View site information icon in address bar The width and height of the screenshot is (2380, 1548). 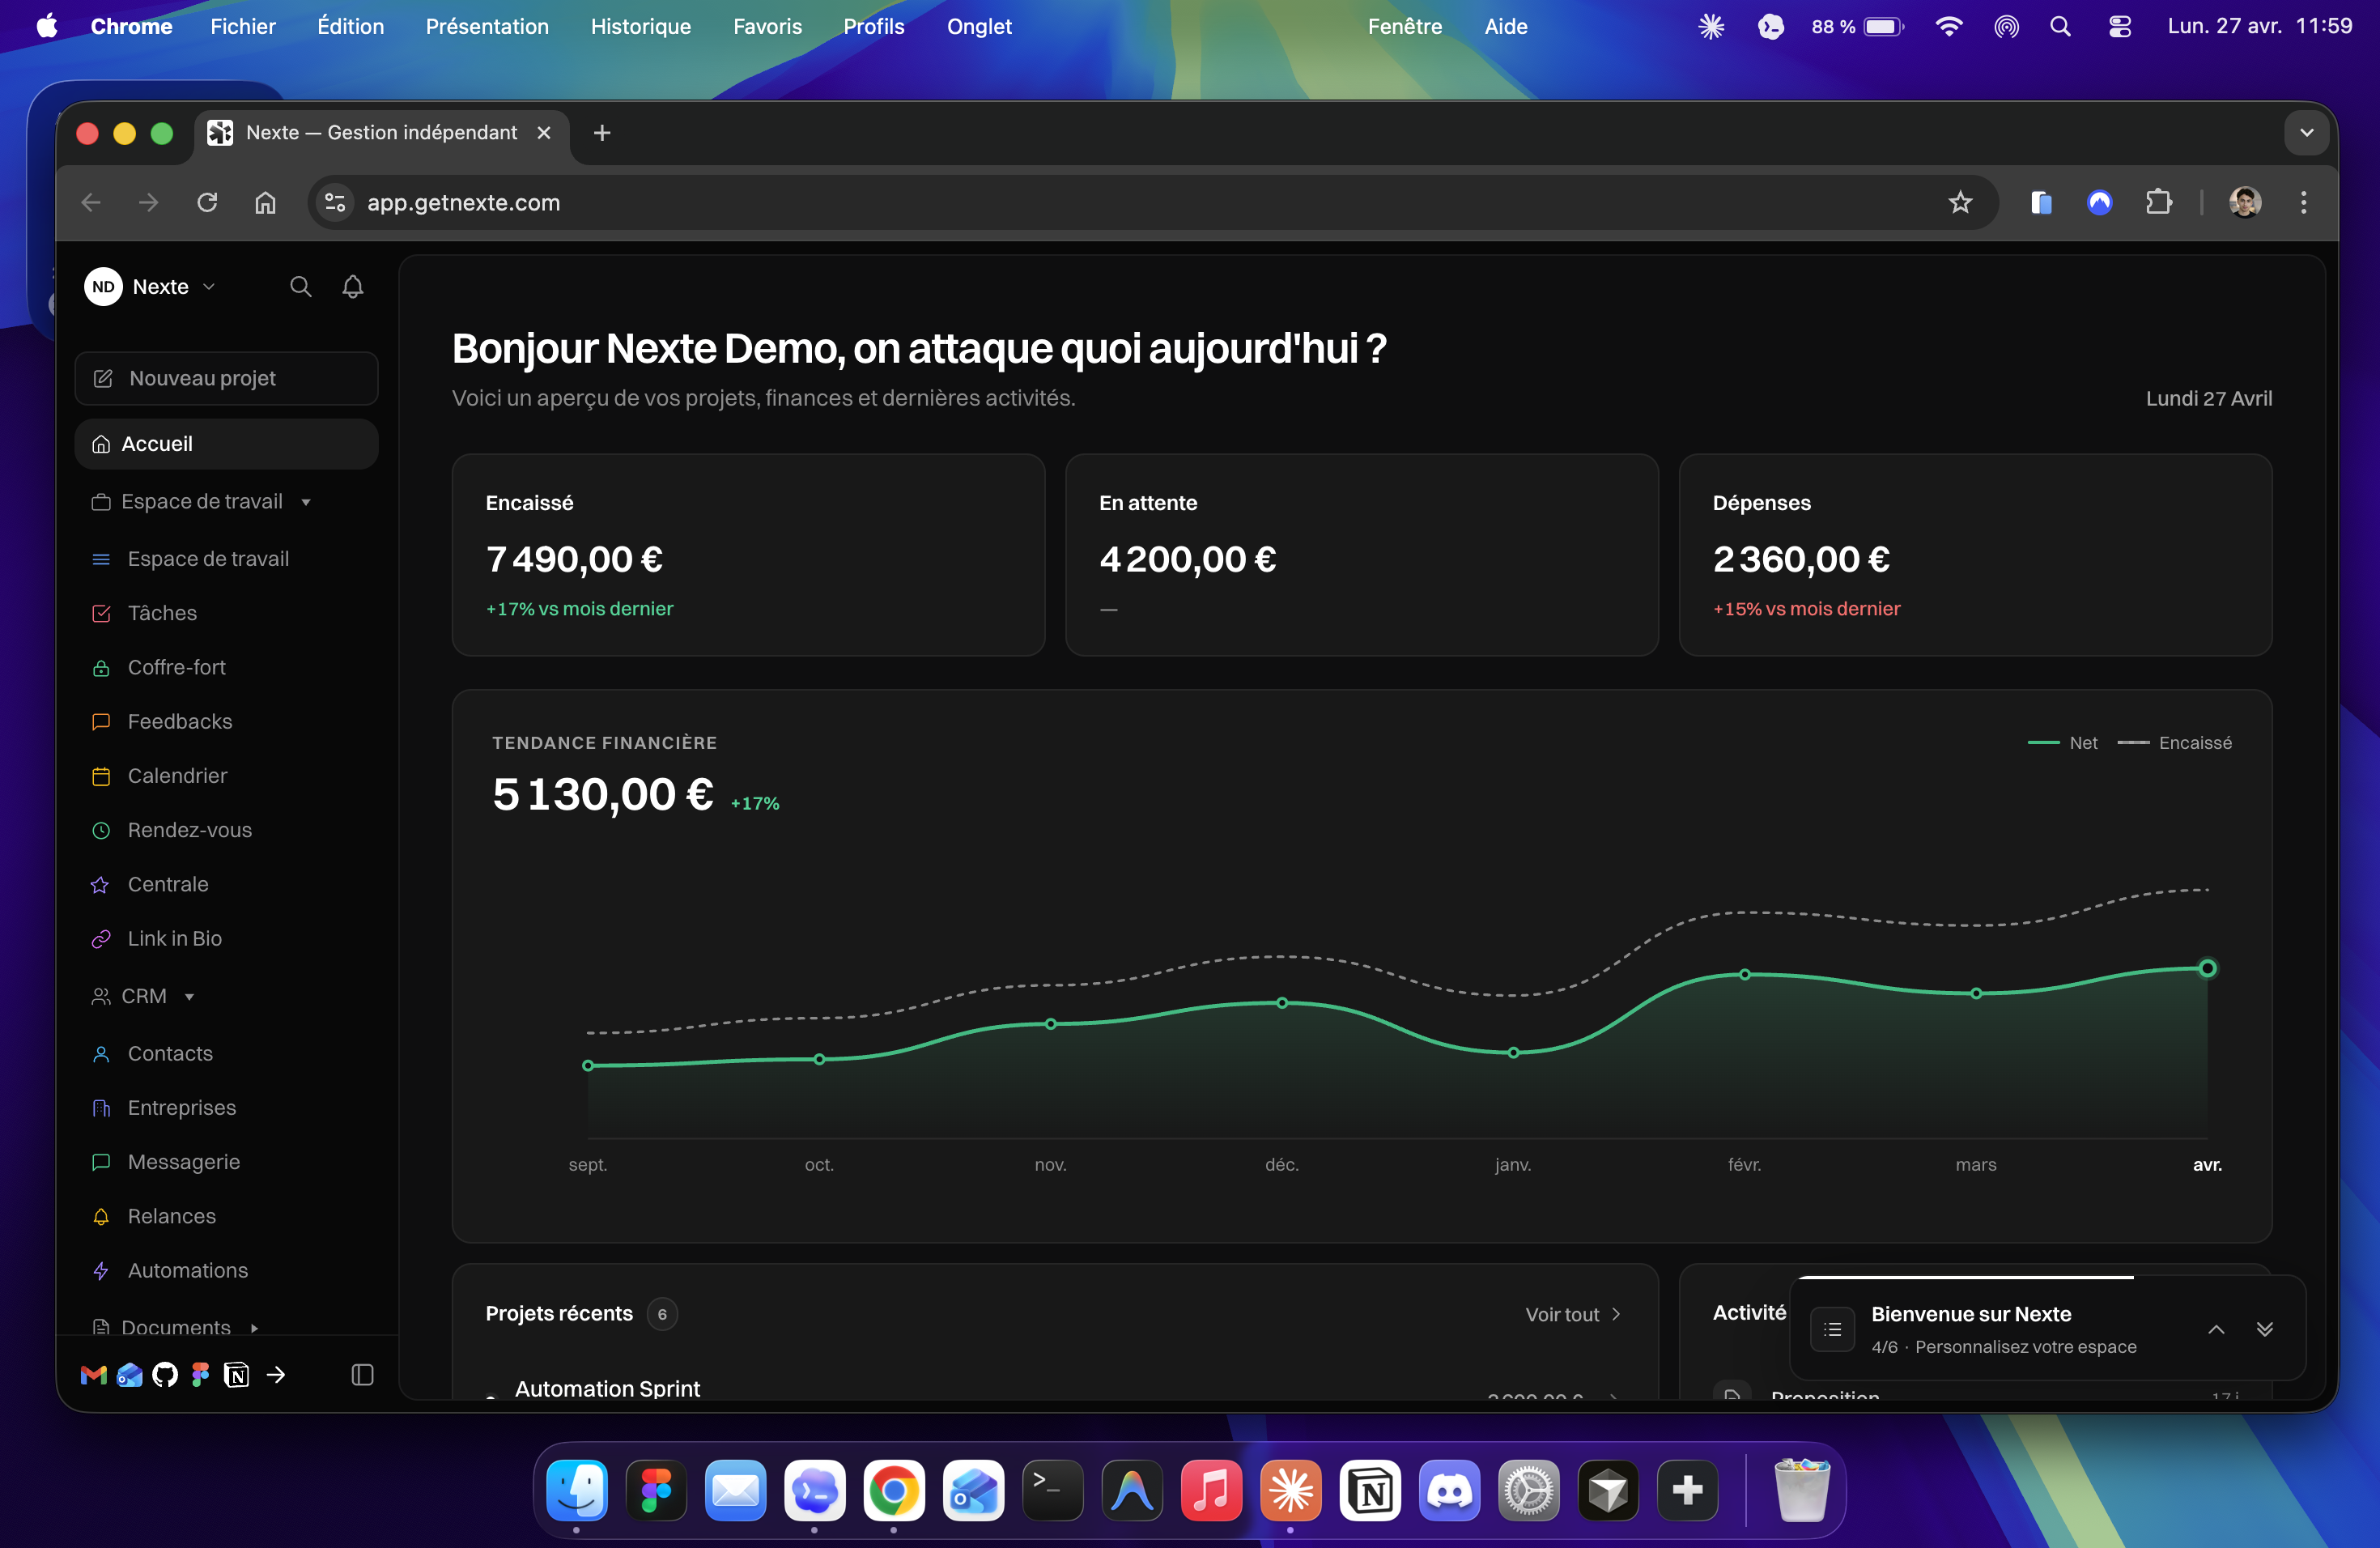tap(335, 203)
